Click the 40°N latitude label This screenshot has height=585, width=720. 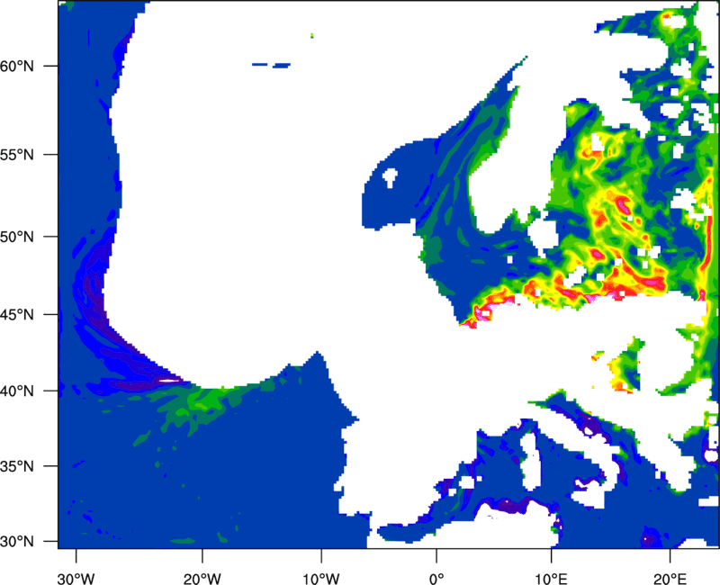(x=17, y=391)
